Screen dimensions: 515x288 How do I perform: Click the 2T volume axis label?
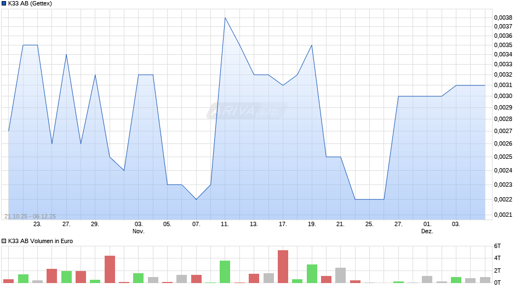[497, 270]
